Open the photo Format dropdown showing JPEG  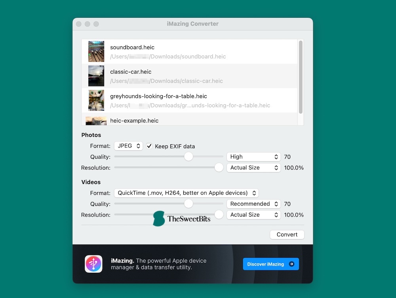[x=128, y=146]
